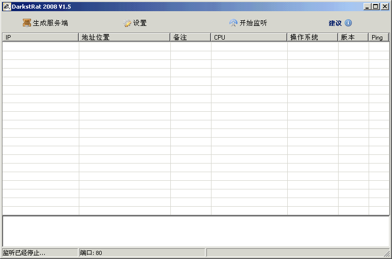Click the 生成服务端 server builder icon
This screenshot has width=392, height=259.
coord(27,23)
